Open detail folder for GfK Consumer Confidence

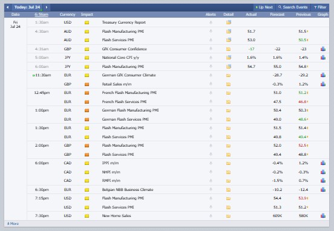(x=228, y=49)
